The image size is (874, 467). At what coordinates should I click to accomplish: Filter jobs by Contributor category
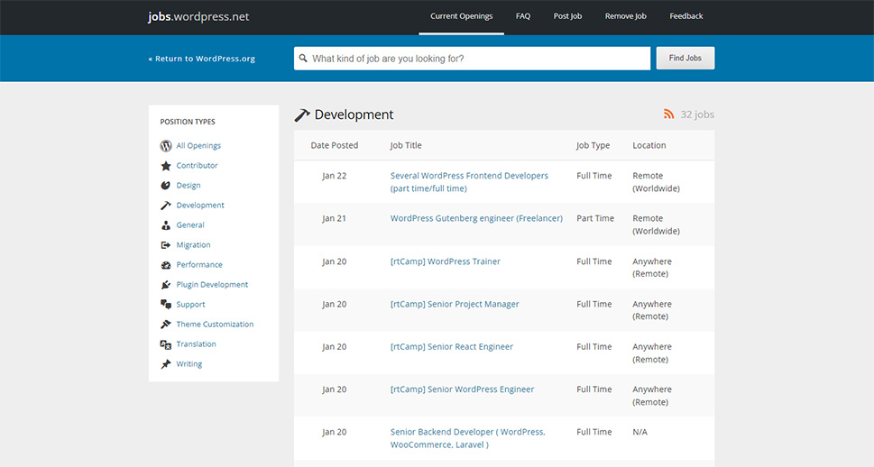coord(197,166)
